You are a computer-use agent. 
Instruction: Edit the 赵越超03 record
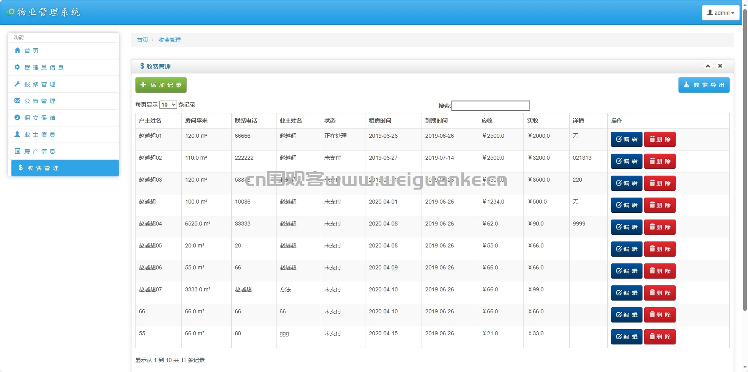627,183
